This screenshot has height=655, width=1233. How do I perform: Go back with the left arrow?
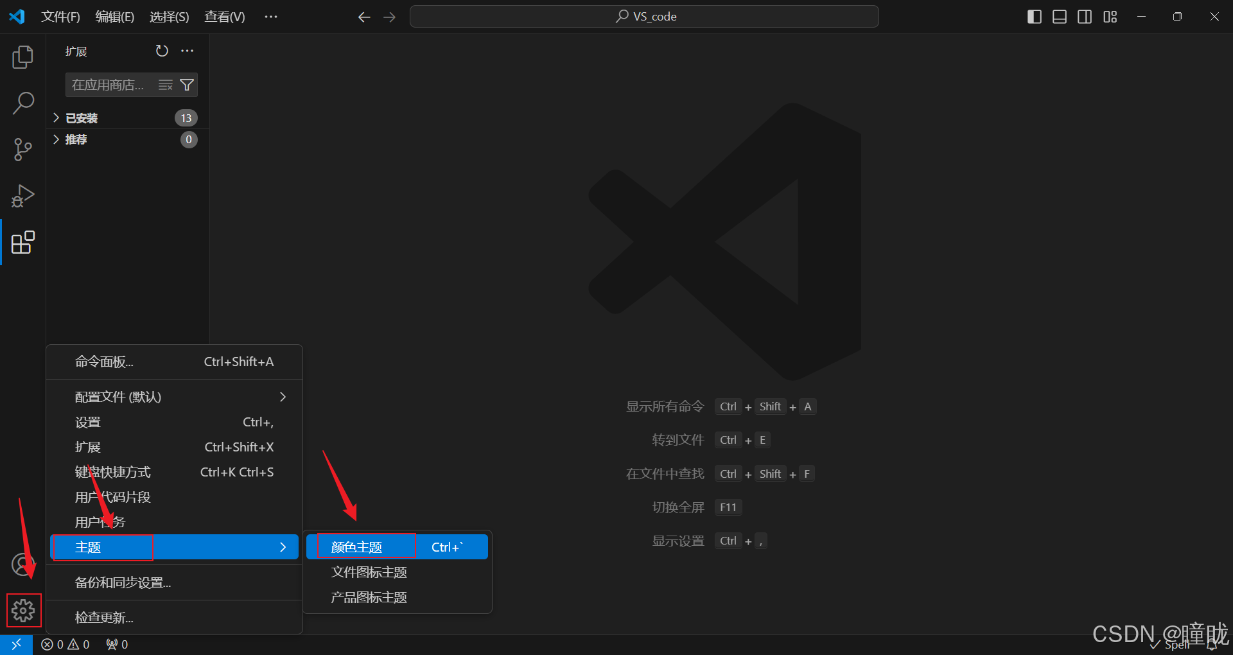click(x=364, y=17)
